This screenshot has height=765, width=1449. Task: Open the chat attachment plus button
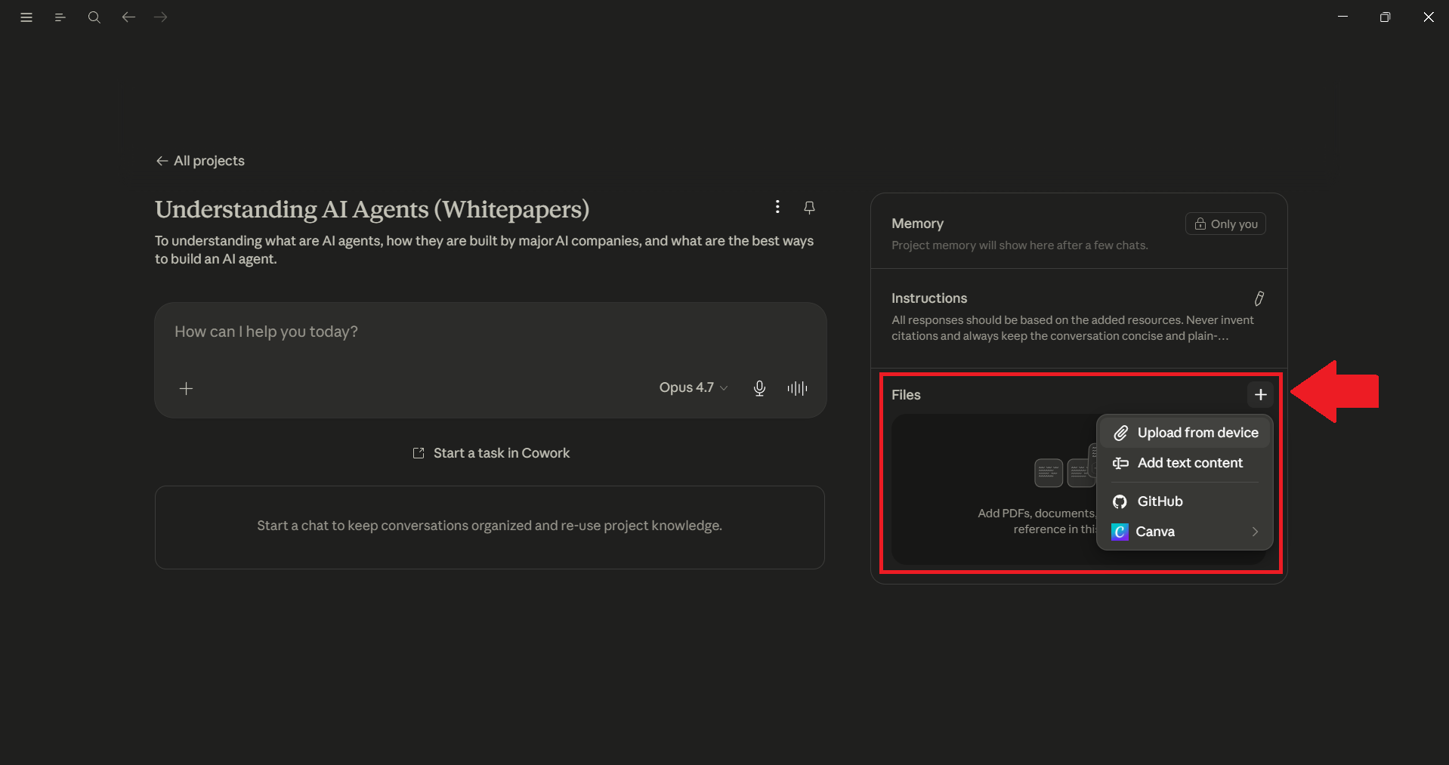click(186, 388)
